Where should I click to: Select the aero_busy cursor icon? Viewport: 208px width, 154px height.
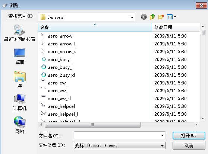pyautogui.click(x=44, y=59)
